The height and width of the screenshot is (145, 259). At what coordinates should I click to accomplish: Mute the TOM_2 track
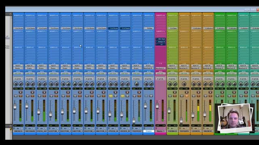[x=68, y=96]
